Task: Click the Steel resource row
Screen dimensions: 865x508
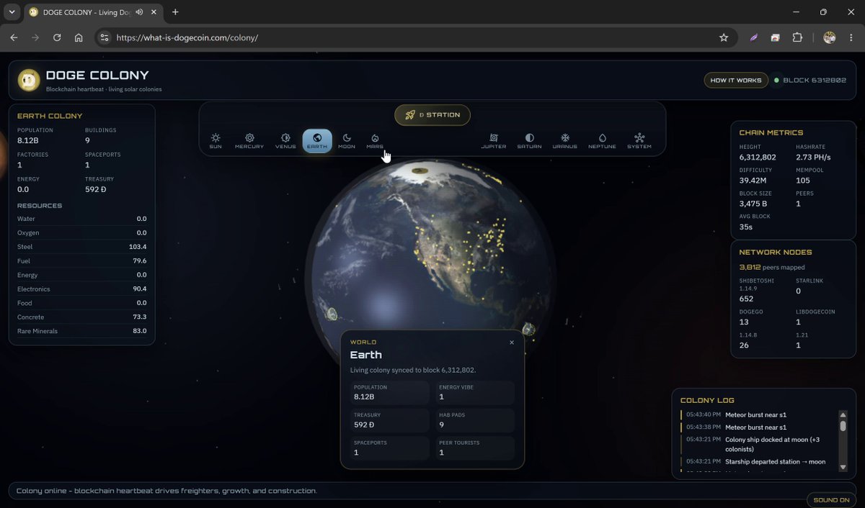Action: coord(82,247)
